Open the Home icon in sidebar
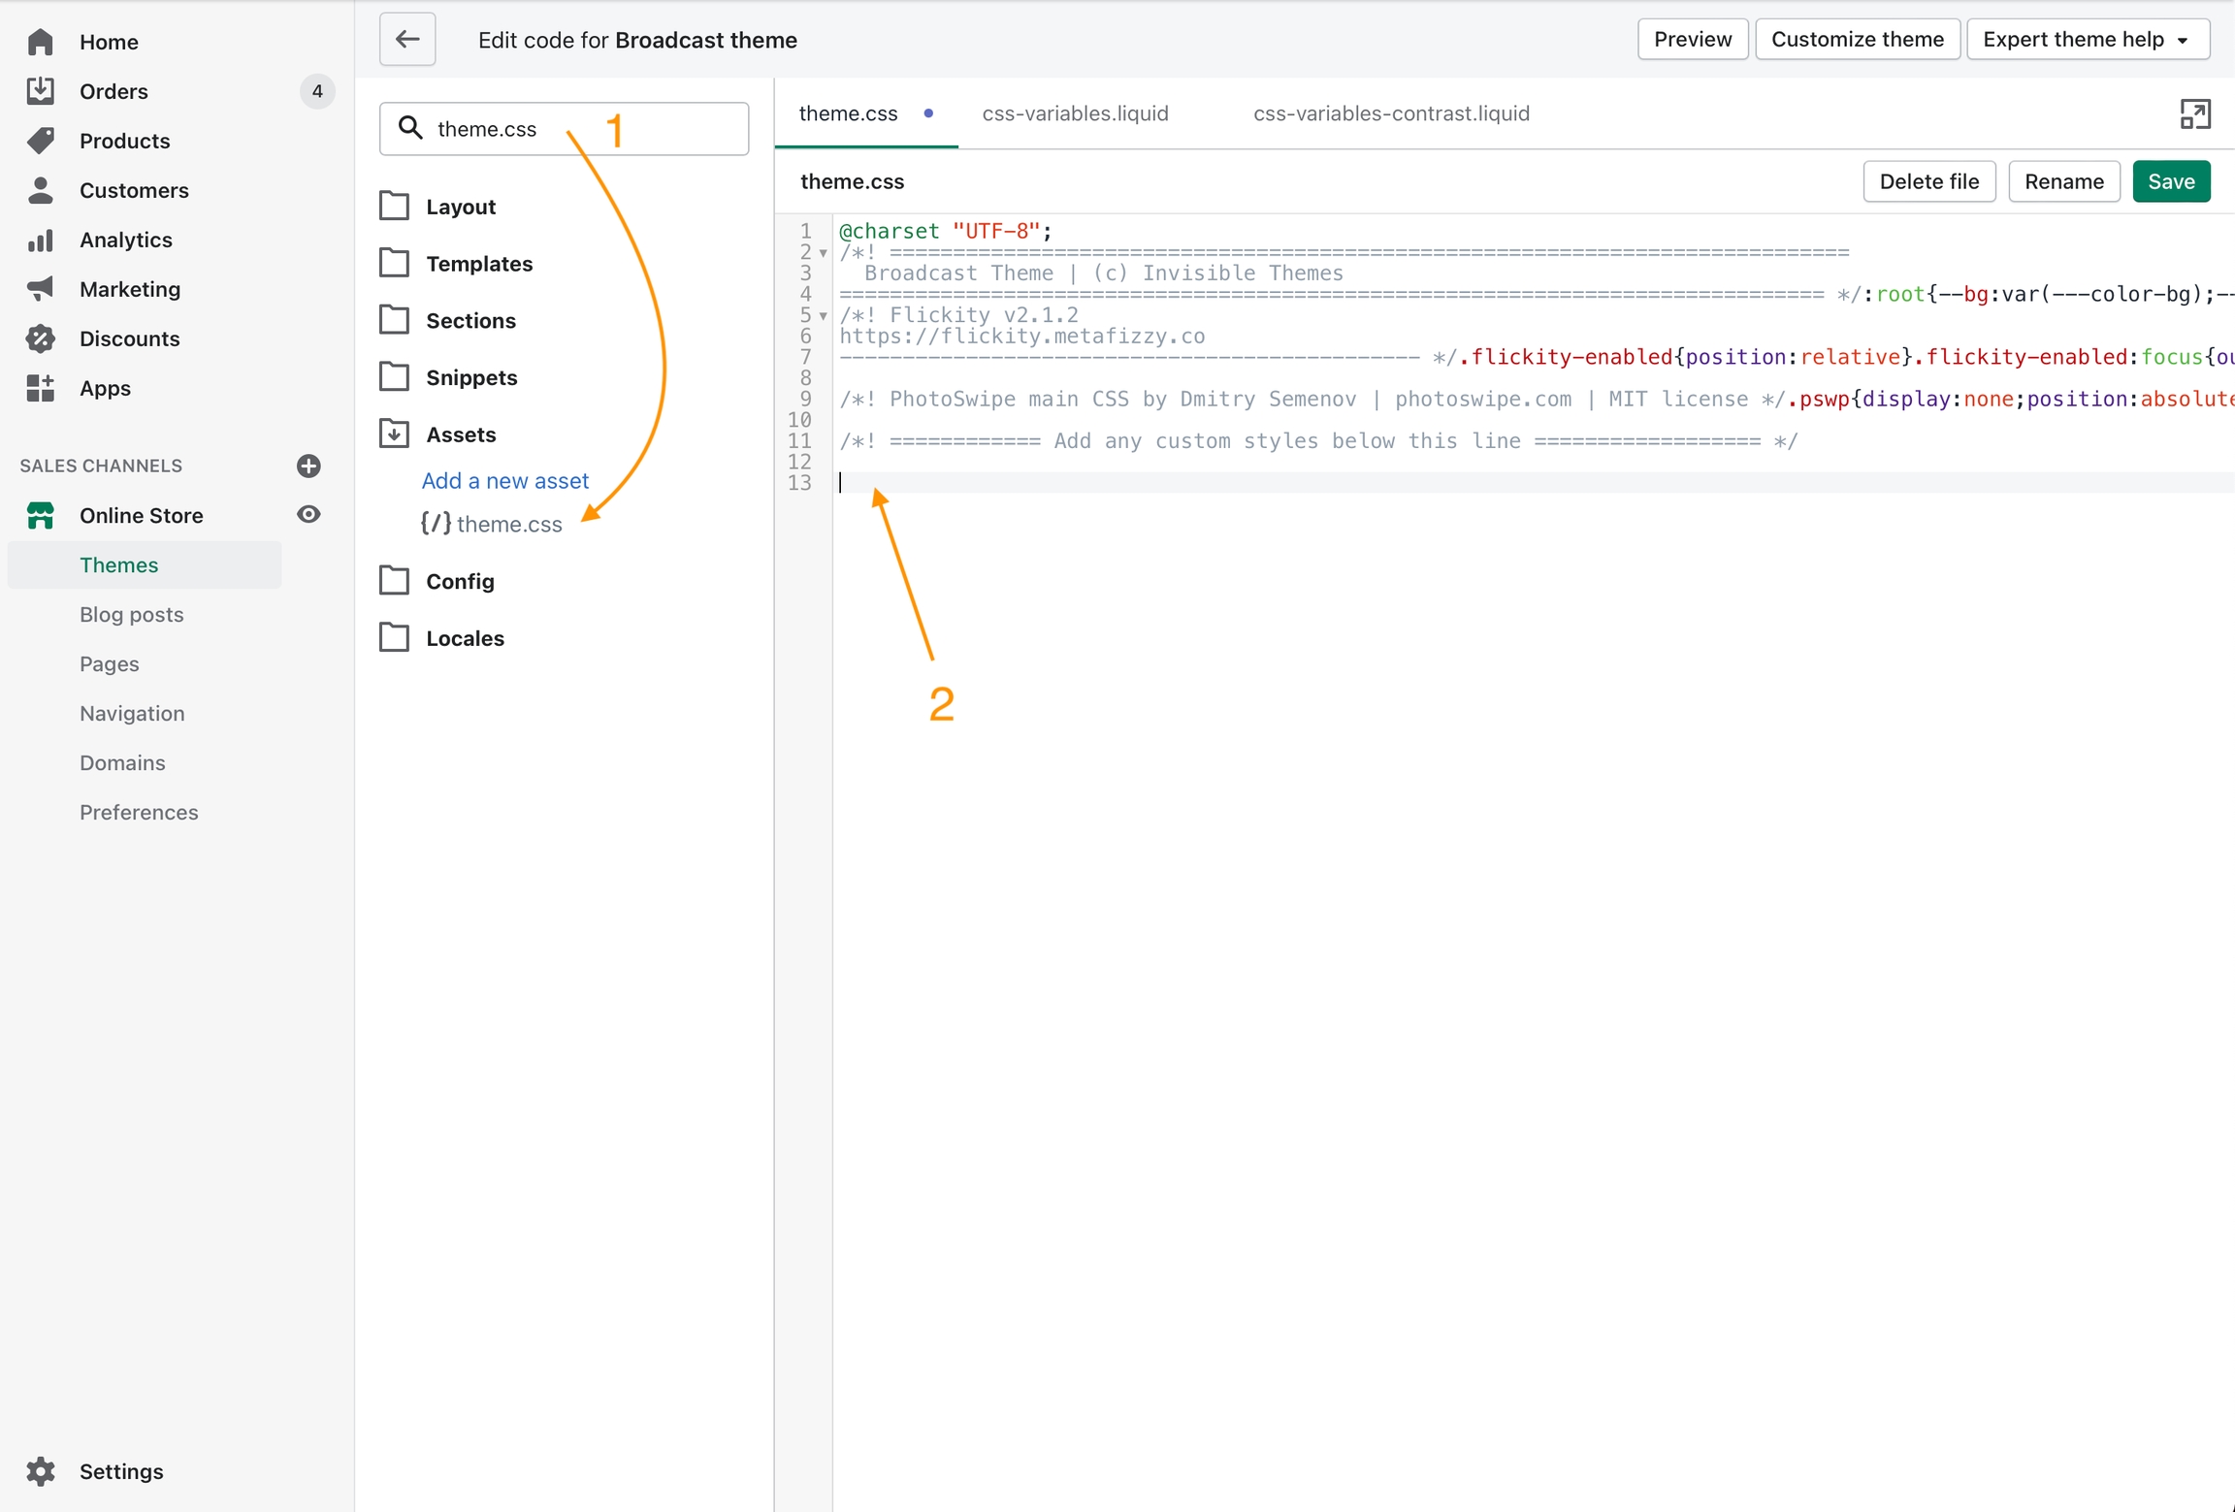This screenshot has width=2235, height=1512. [x=41, y=42]
